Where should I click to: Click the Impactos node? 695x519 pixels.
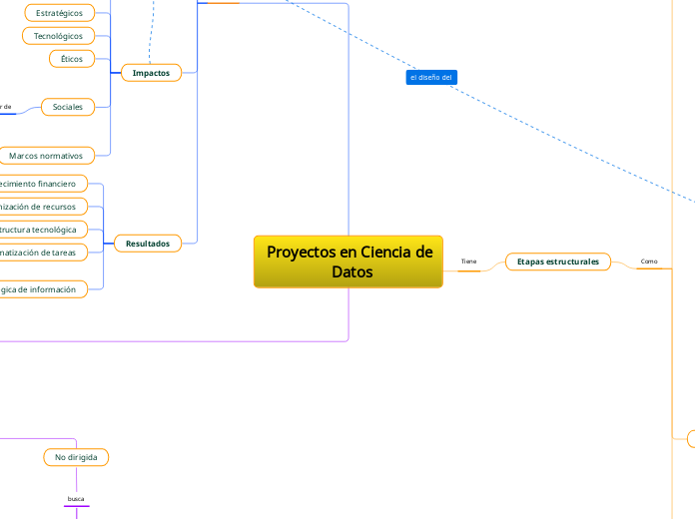(x=151, y=73)
